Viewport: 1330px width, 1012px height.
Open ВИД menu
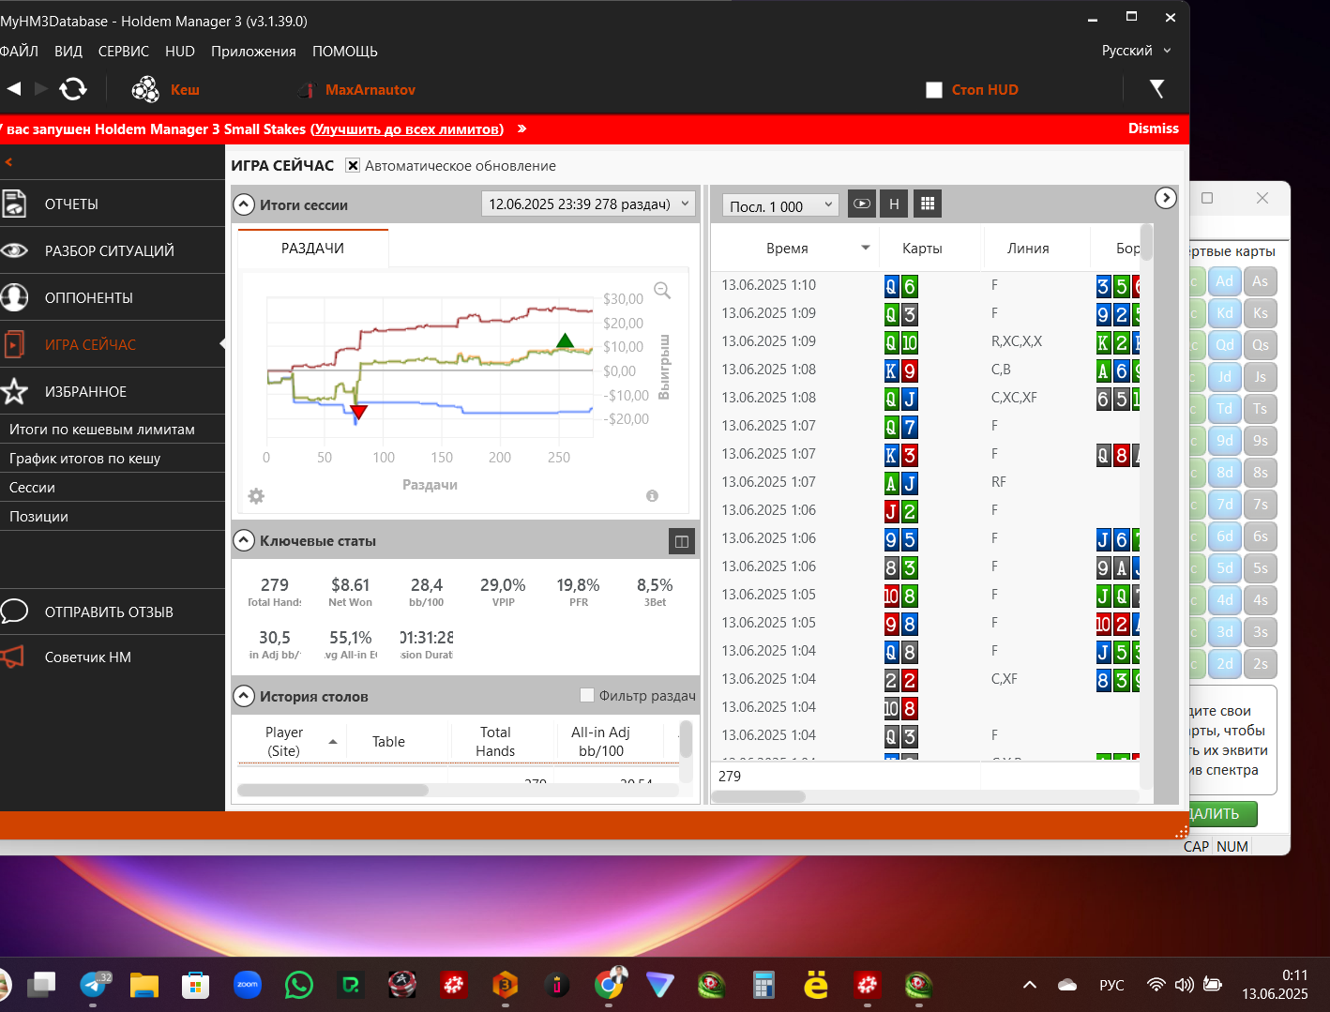coord(68,51)
